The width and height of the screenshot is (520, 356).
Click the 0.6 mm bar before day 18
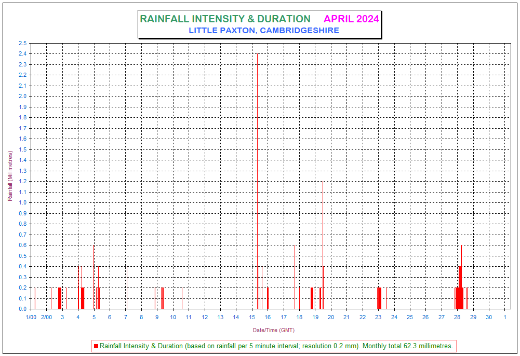tap(295, 277)
